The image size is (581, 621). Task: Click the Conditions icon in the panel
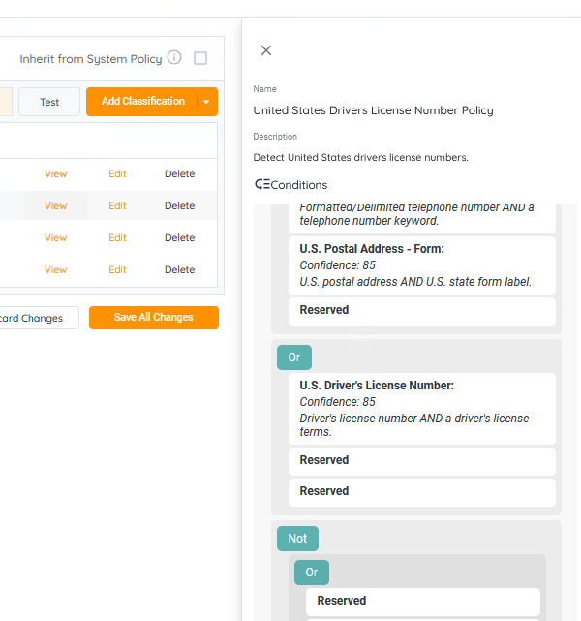coord(262,184)
